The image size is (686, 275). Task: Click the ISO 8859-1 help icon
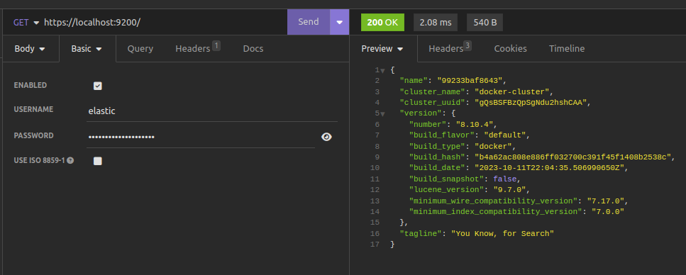[x=70, y=160]
